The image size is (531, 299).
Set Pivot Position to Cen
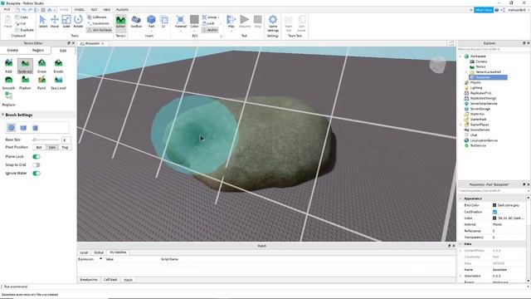coord(51,148)
